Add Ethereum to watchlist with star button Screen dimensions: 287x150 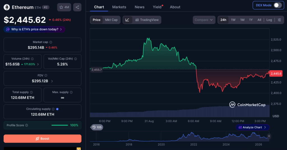64,7
